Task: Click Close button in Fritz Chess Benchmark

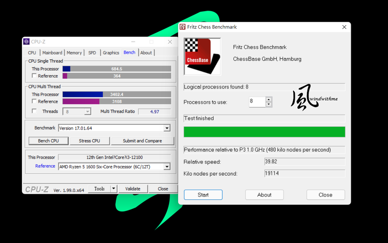Action: [x=326, y=195]
